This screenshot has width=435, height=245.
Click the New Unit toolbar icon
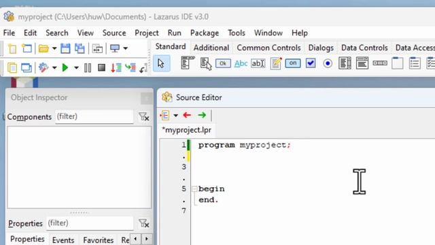[12, 48]
